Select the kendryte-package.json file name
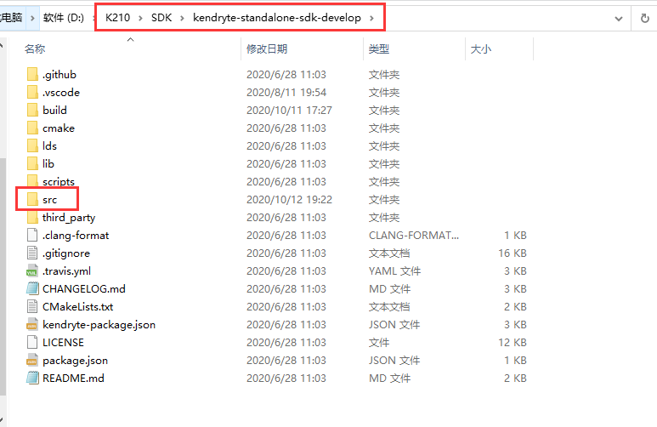This screenshot has width=657, height=427. 99,325
